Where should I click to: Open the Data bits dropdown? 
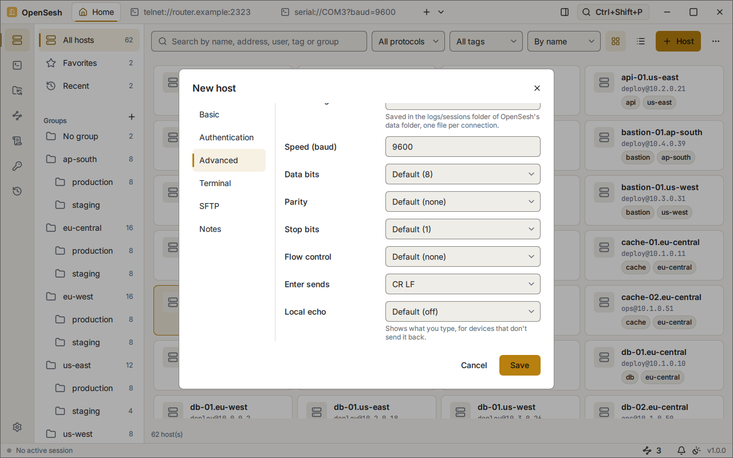click(463, 174)
